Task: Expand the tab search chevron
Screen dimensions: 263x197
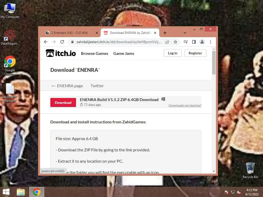Action: 185,33
